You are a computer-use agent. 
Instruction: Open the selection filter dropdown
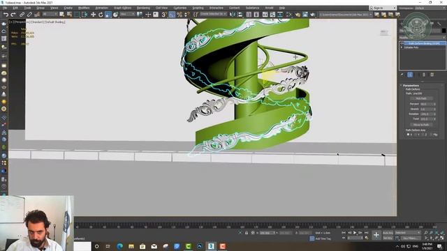coord(50,14)
